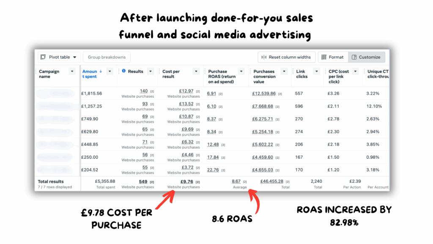Screen dimensions: 433x244
Task: Expand the Link clicks column options
Action: (317, 72)
